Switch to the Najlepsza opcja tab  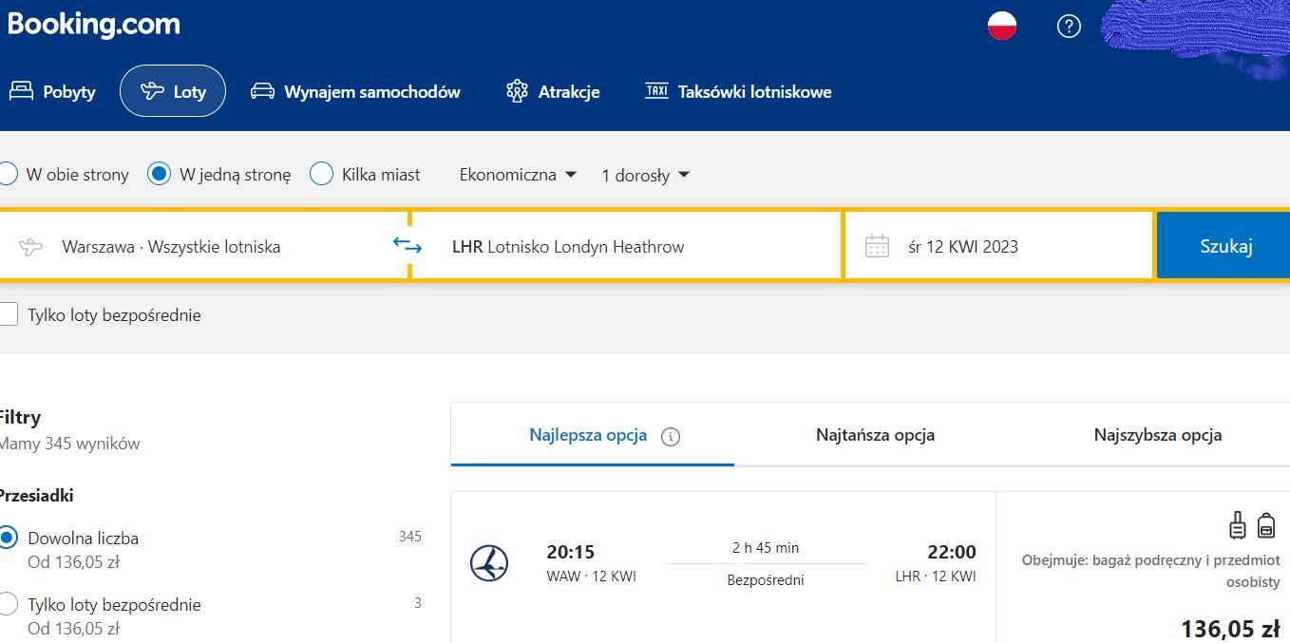(x=592, y=435)
